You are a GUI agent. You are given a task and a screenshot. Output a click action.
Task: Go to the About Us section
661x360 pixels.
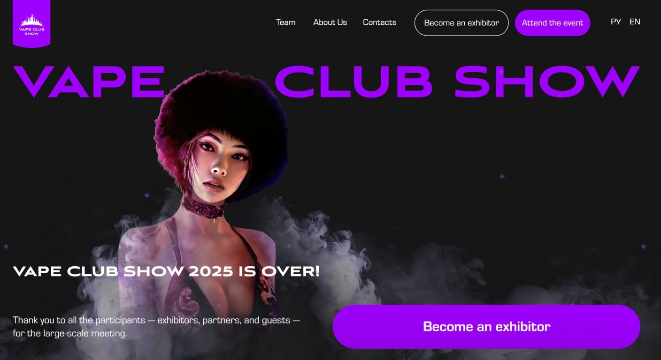330,22
